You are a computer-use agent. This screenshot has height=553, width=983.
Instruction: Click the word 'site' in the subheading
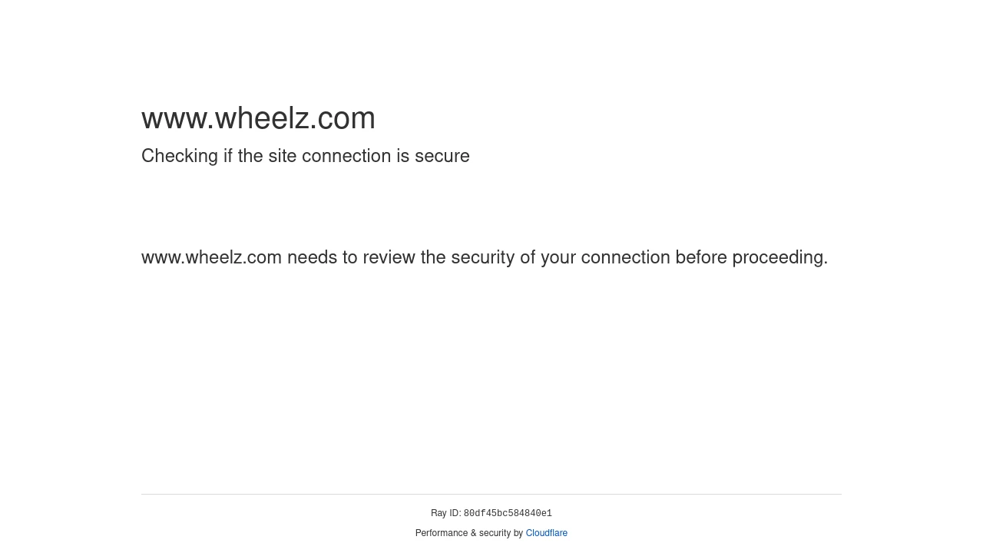[281, 156]
